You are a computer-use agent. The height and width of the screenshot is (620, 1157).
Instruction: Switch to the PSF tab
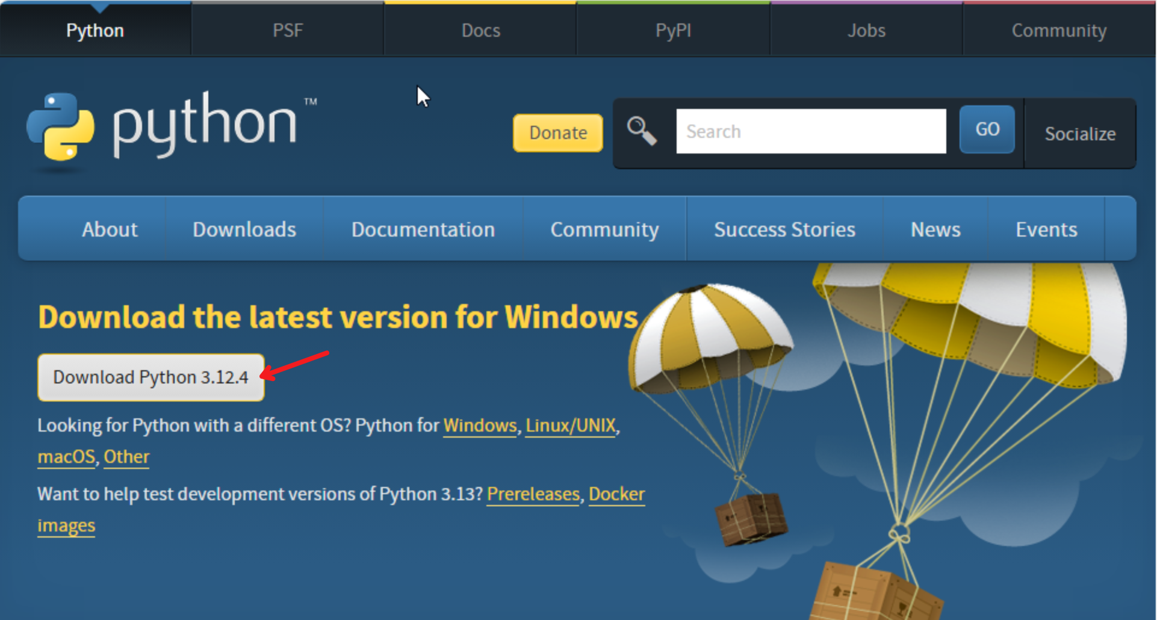288,30
